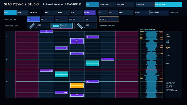Click beat marker 32

click(7, 81)
